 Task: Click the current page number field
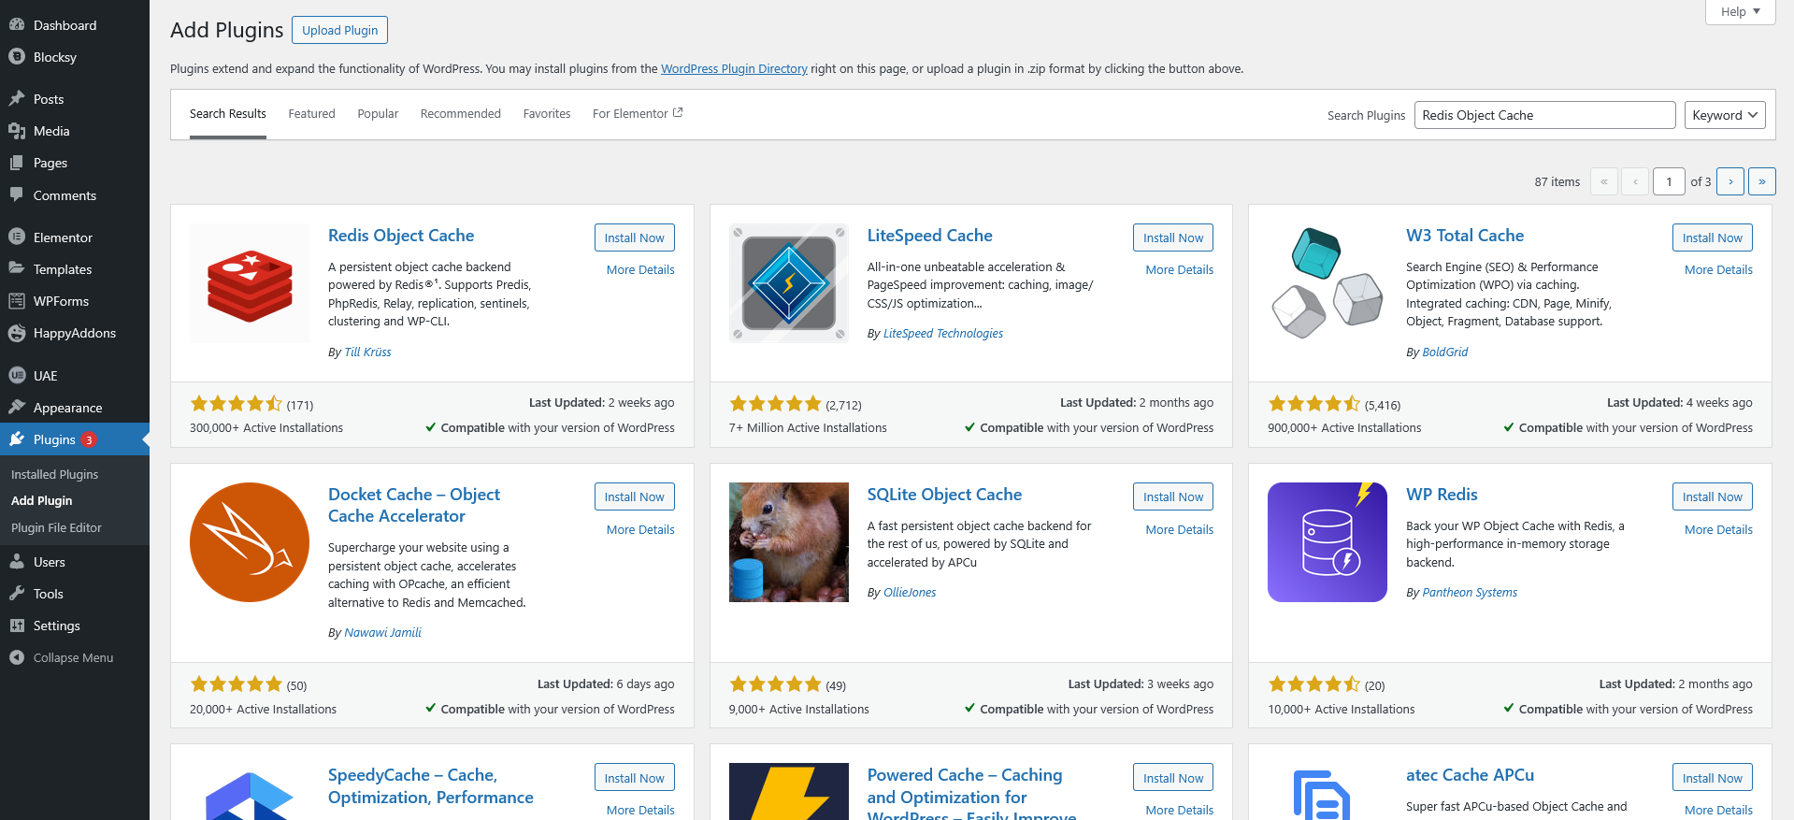[x=1669, y=181]
